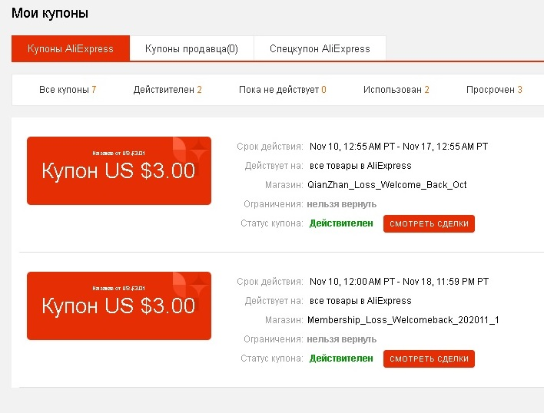Switch to Купоны продавца(0) tab
Image resolution: width=544 pixels, height=413 pixels.
tap(191, 48)
